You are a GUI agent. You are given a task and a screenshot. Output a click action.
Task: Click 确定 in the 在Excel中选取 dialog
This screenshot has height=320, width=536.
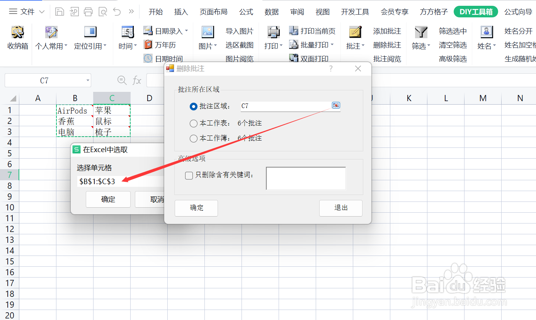coord(108,199)
